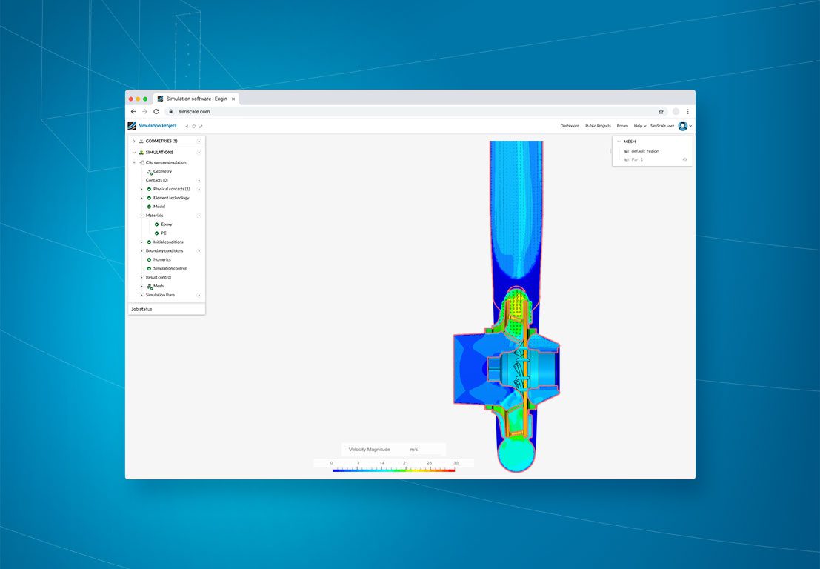820x569 pixels.
Task: Click the Geometries section icon
Action: 141,142
